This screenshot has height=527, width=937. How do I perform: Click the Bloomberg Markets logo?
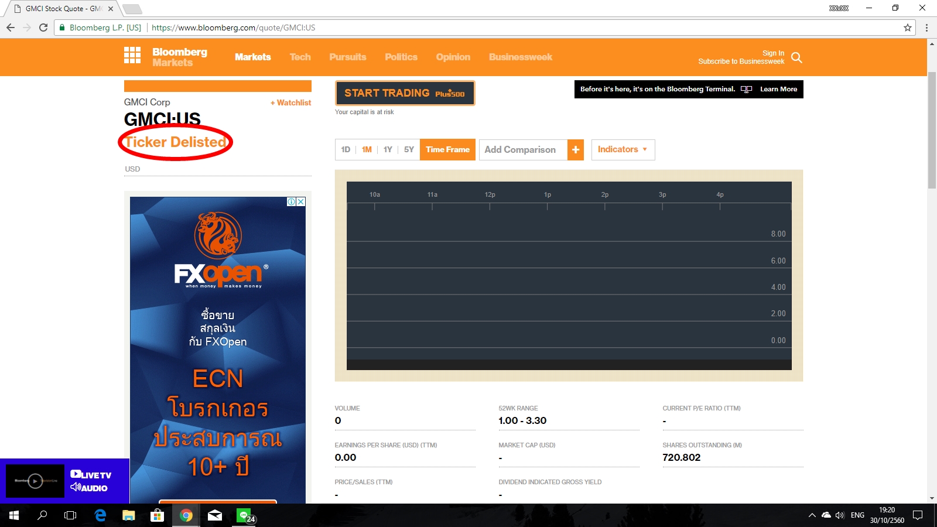[180, 57]
